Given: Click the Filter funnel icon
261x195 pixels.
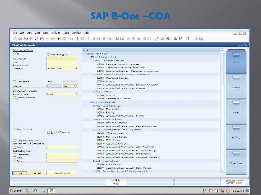Looking at the screenshot, I should pyautogui.click(x=104, y=39).
